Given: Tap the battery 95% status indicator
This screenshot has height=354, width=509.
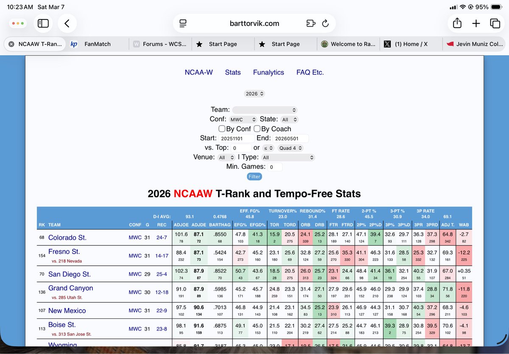Looking at the screenshot, I should tap(489, 7).
